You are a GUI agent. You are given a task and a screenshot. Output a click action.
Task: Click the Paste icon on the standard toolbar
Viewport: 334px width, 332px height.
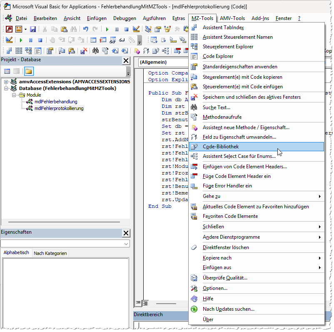[x=64, y=29]
